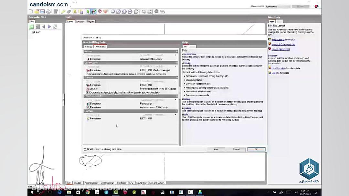Click the Zoom window magnifier icon
The image size is (349, 196).
click(x=119, y=12)
